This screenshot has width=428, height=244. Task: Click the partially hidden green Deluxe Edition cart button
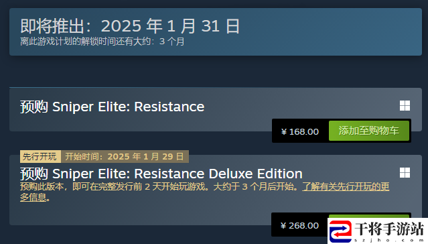coord(369,216)
